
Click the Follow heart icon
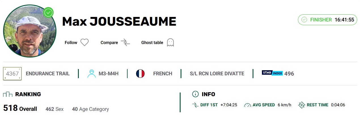pos(84,43)
